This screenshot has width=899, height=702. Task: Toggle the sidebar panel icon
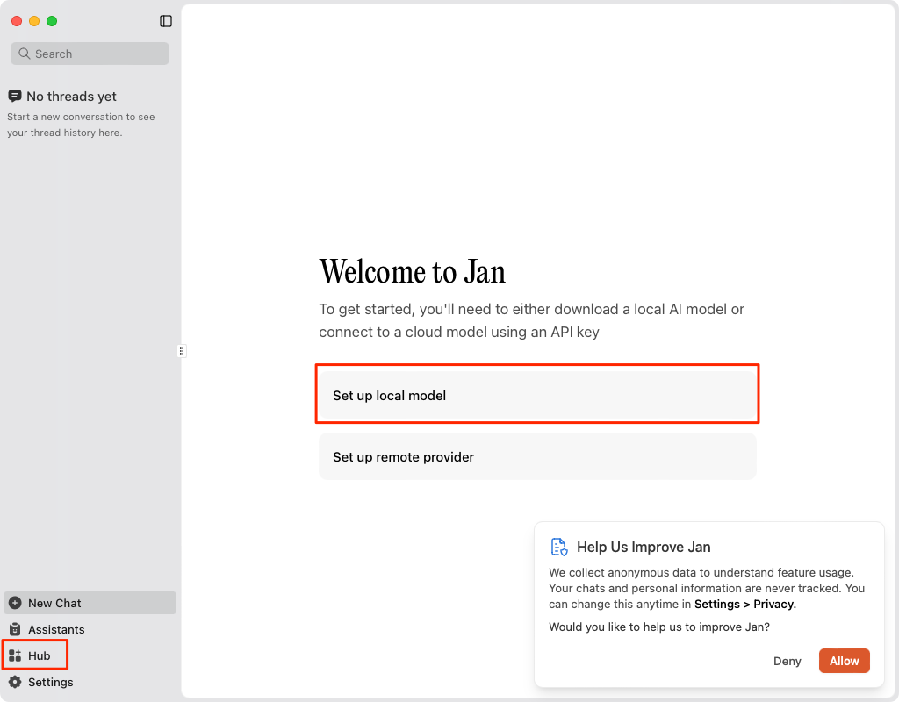[166, 21]
